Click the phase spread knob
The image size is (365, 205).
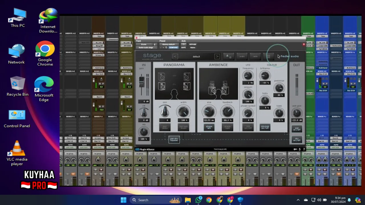(248, 113)
